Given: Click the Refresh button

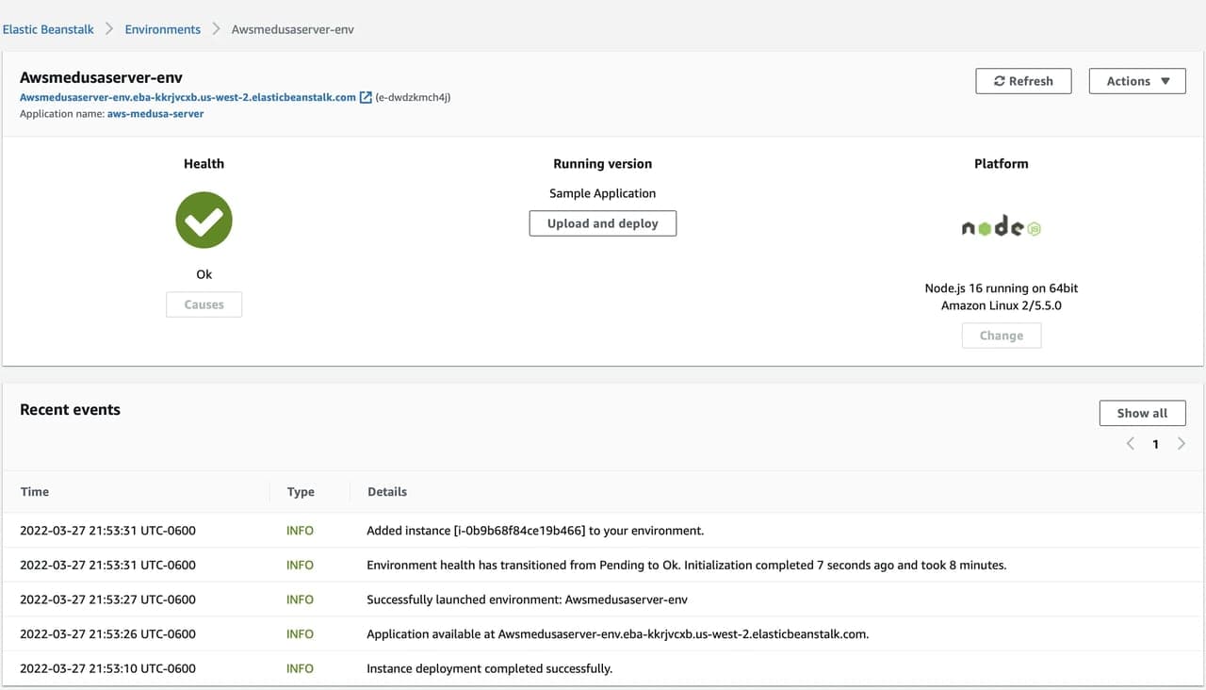Looking at the screenshot, I should [x=1023, y=81].
